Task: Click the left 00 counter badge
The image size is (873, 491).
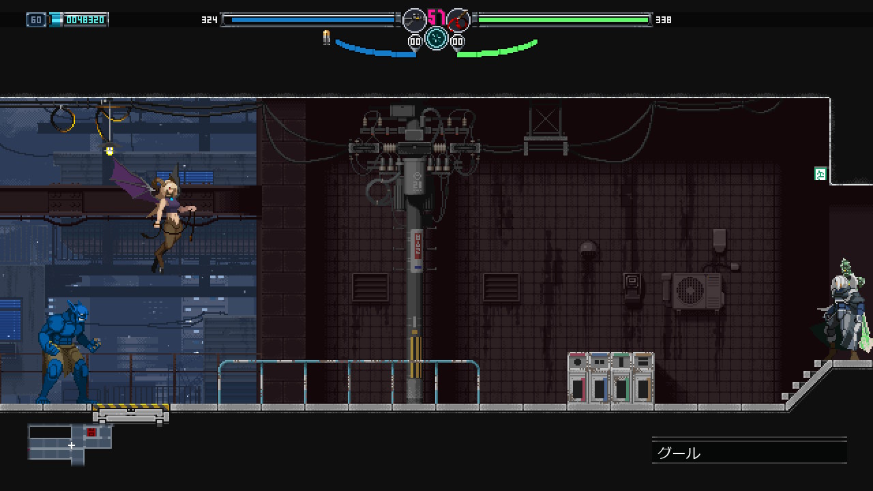Action: [x=415, y=42]
